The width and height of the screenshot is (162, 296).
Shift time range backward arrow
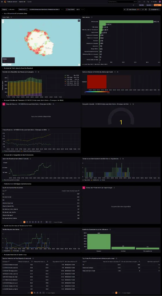click(125, 9)
